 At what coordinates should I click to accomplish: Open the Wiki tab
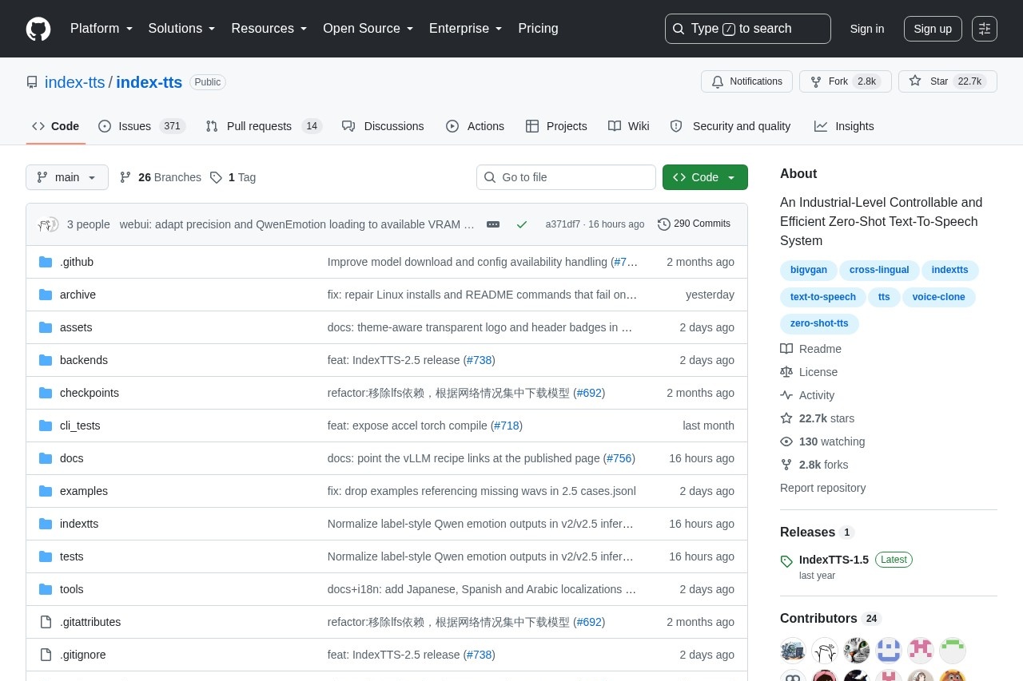629,126
